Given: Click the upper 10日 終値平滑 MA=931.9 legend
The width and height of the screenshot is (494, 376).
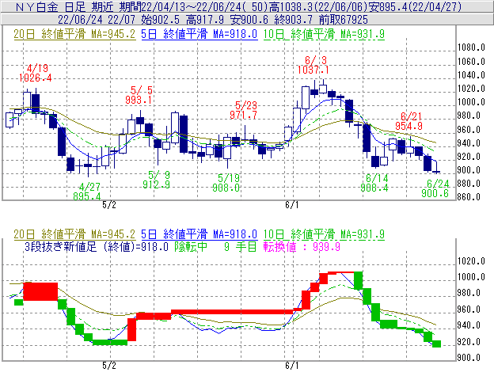Looking at the screenshot, I should coord(324,34).
